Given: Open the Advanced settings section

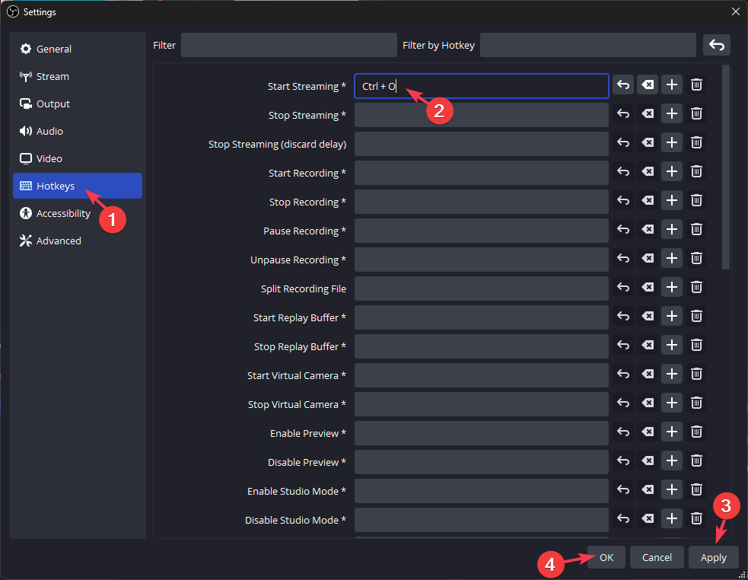Looking at the screenshot, I should 56,241.
